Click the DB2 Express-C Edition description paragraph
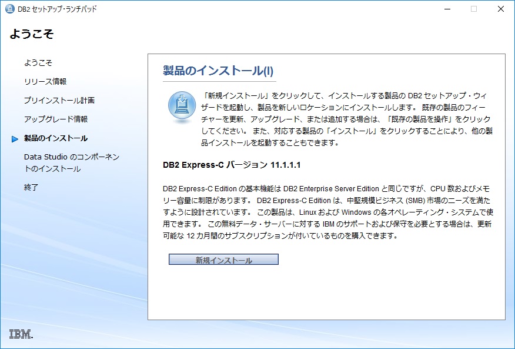This screenshot has width=515, height=349. 328,212
